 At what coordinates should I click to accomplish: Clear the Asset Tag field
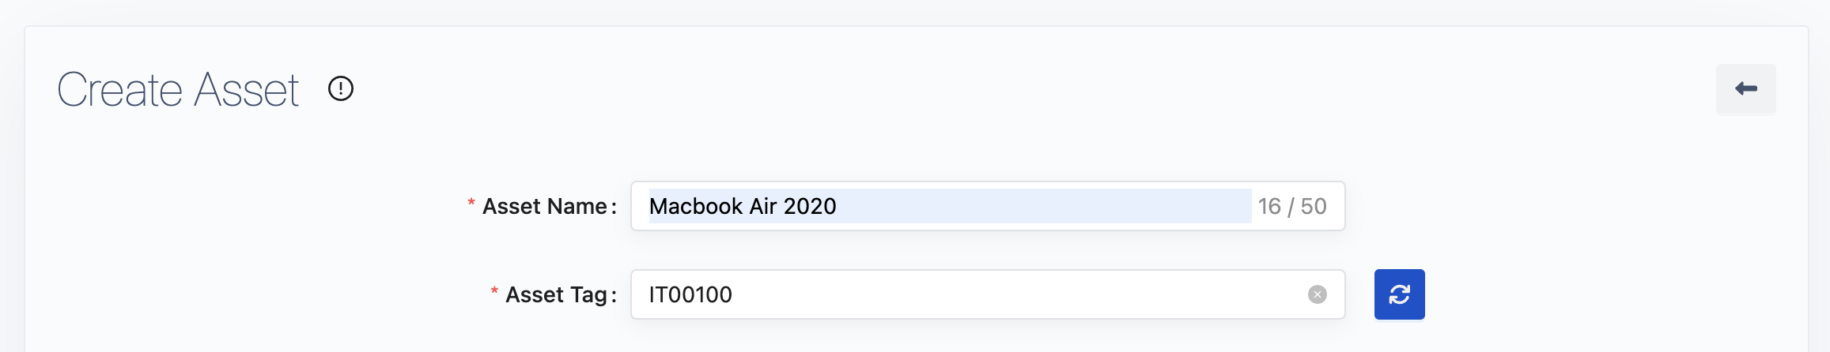click(x=1317, y=294)
